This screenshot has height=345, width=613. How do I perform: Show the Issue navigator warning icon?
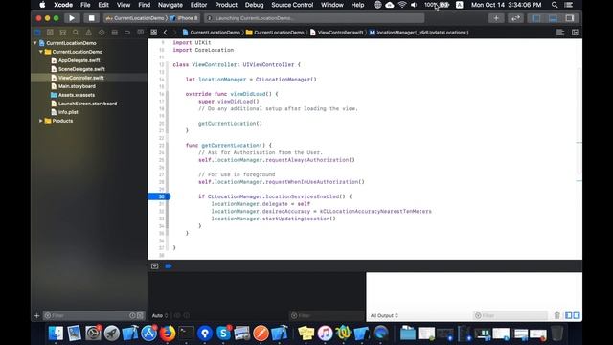click(89, 33)
